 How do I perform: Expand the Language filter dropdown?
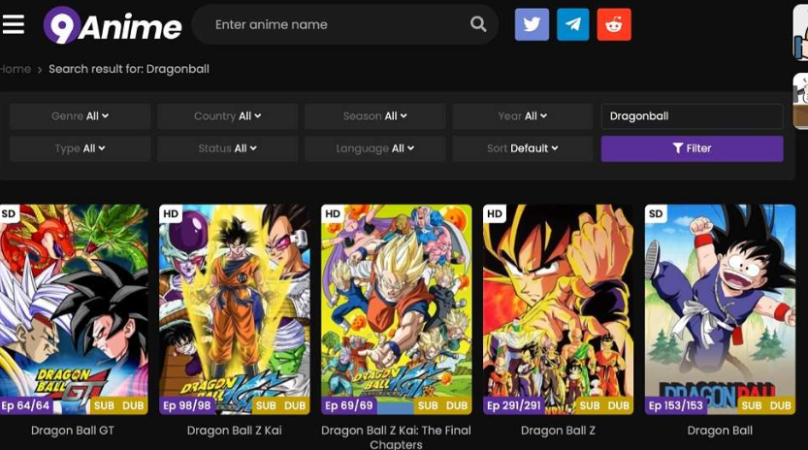tap(374, 148)
